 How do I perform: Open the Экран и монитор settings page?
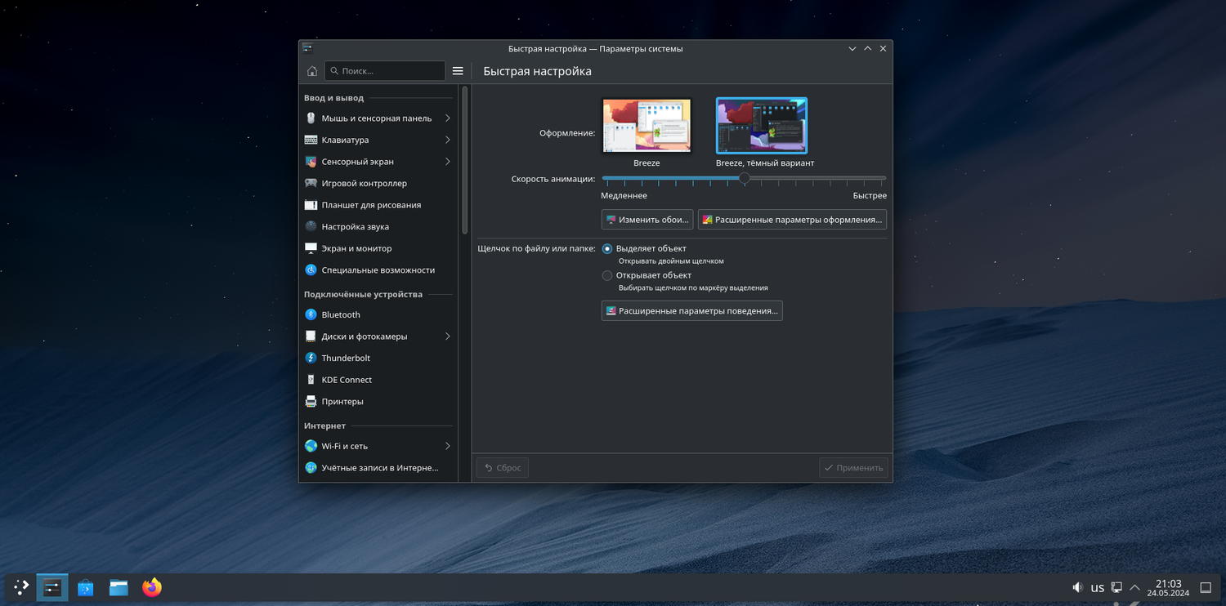pos(378,248)
